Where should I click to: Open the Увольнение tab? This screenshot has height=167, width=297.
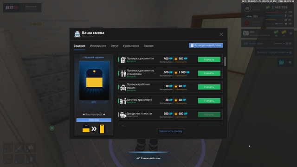[x=131, y=46]
